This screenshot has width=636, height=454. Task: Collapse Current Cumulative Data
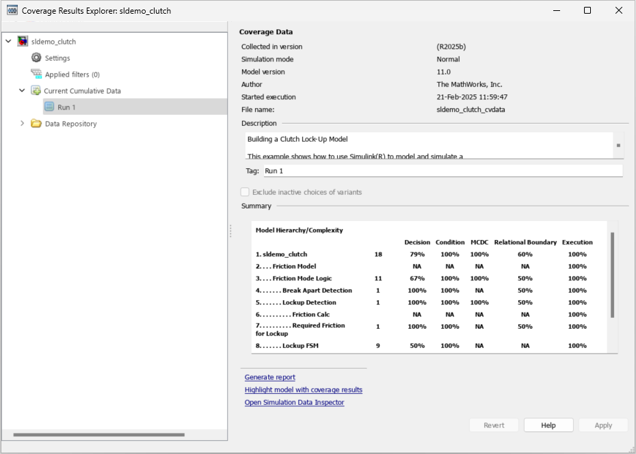click(21, 90)
